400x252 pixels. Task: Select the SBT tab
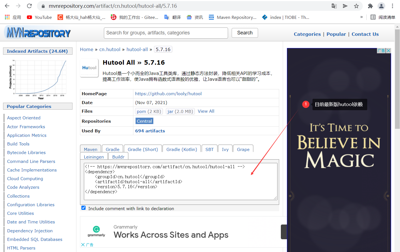(209, 149)
